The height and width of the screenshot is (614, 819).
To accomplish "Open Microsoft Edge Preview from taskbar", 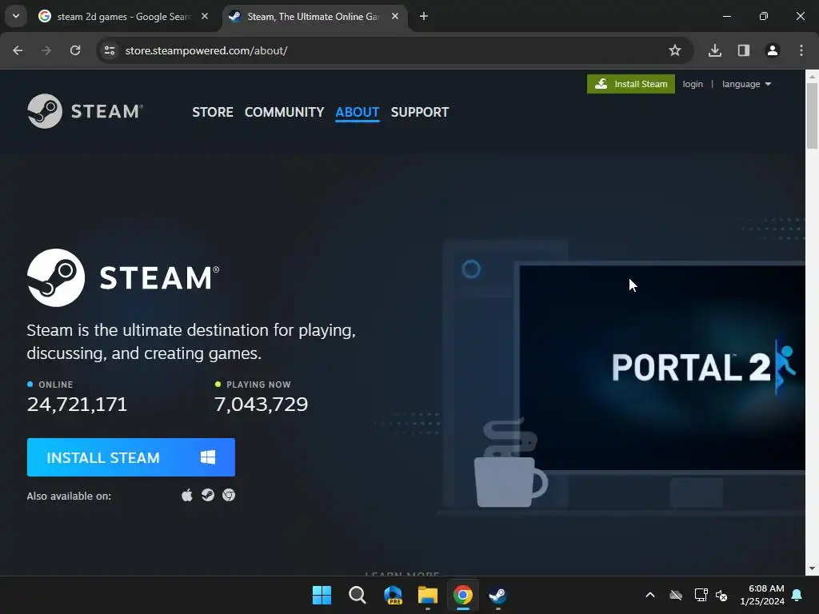I will click(x=392, y=595).
